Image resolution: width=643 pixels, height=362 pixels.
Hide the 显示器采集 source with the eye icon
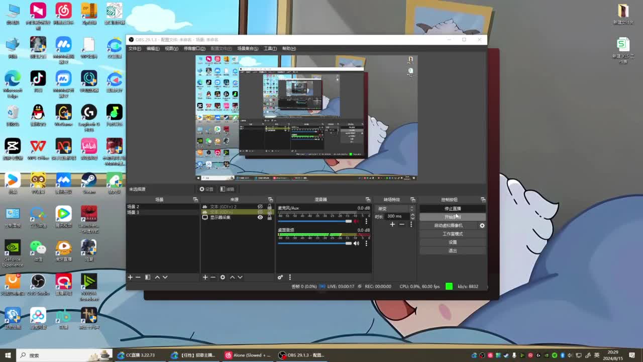260,217
